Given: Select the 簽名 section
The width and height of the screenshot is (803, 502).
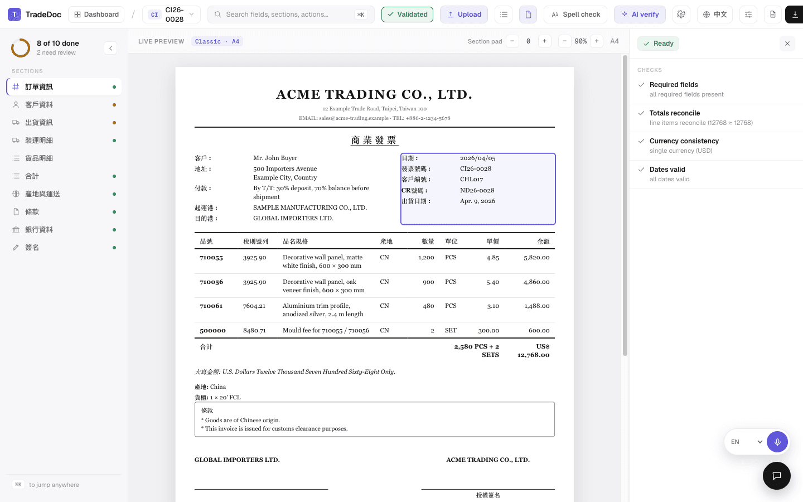Looking at the screenshot, I should (x=64, y=248).
